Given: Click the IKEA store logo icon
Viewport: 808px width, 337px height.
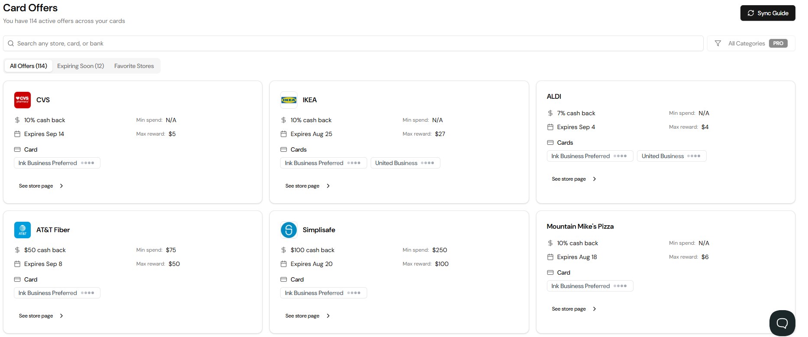Looking at the screenshot, I should coord(289,100).
